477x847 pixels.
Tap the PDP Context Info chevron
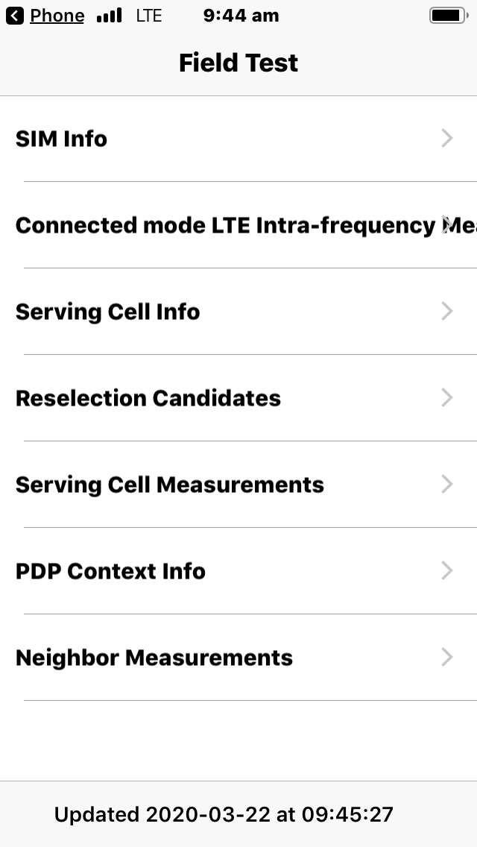pos(447,571)
